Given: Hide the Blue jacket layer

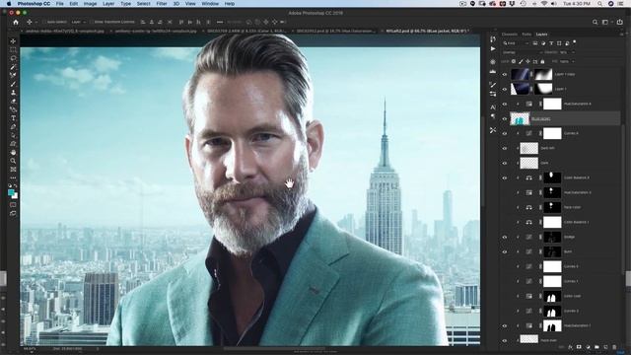Looking at the screenshot, I should (x=505, y=118).
